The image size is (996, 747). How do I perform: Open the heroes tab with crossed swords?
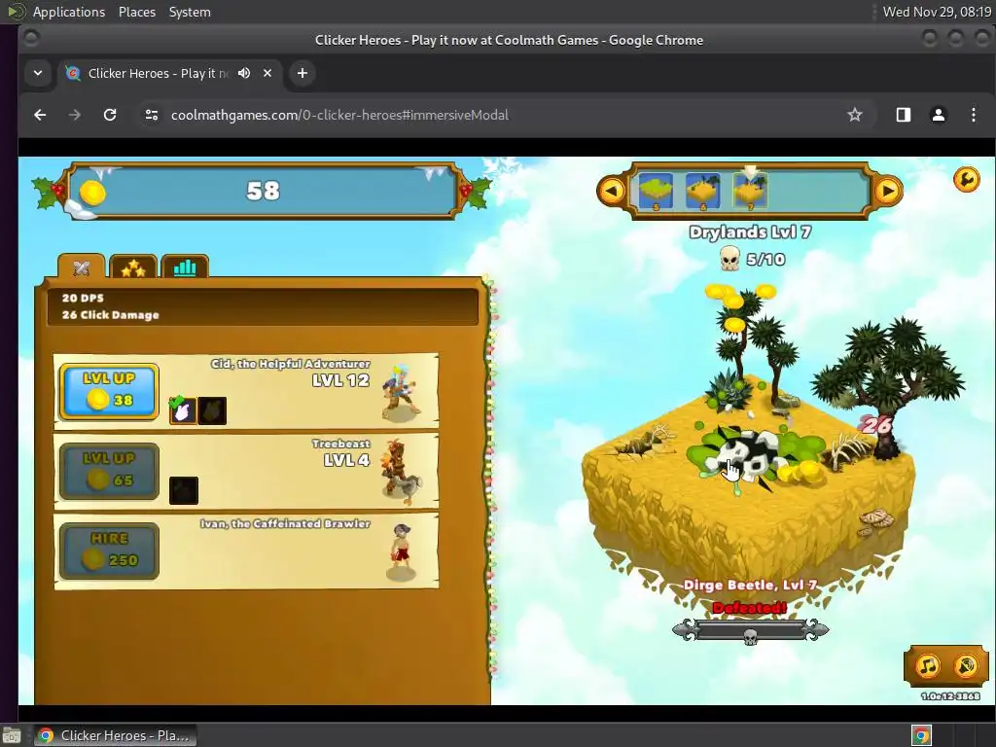82,267
